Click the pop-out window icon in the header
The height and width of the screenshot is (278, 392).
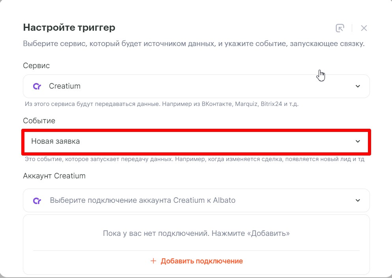[340, 28]
